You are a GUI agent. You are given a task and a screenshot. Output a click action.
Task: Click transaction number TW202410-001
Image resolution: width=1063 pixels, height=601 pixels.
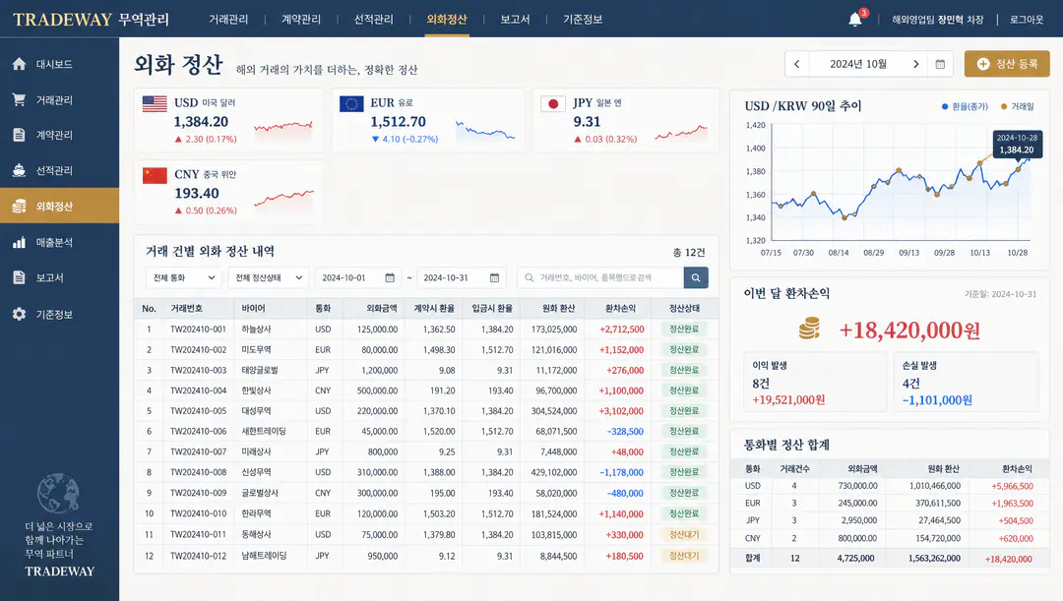[x=198, y=330]
